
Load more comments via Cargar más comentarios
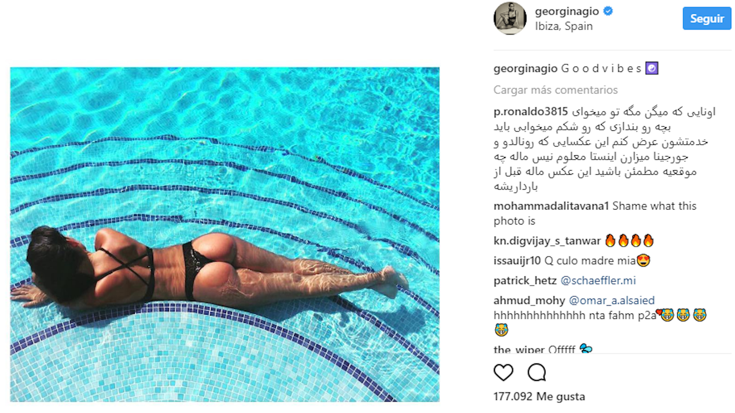(x=555, y=90)
